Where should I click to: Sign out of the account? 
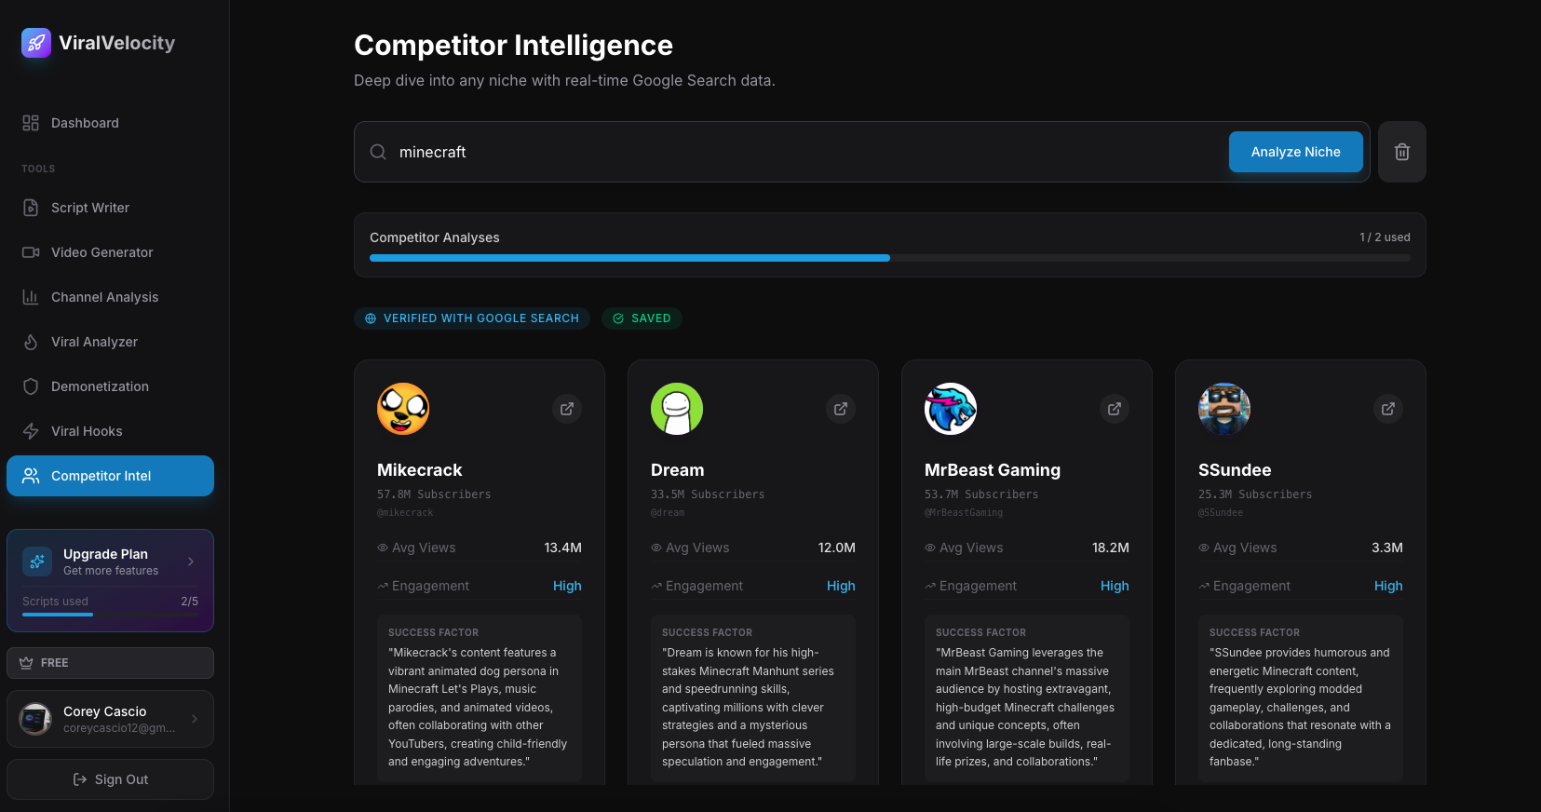pos(110,779)
